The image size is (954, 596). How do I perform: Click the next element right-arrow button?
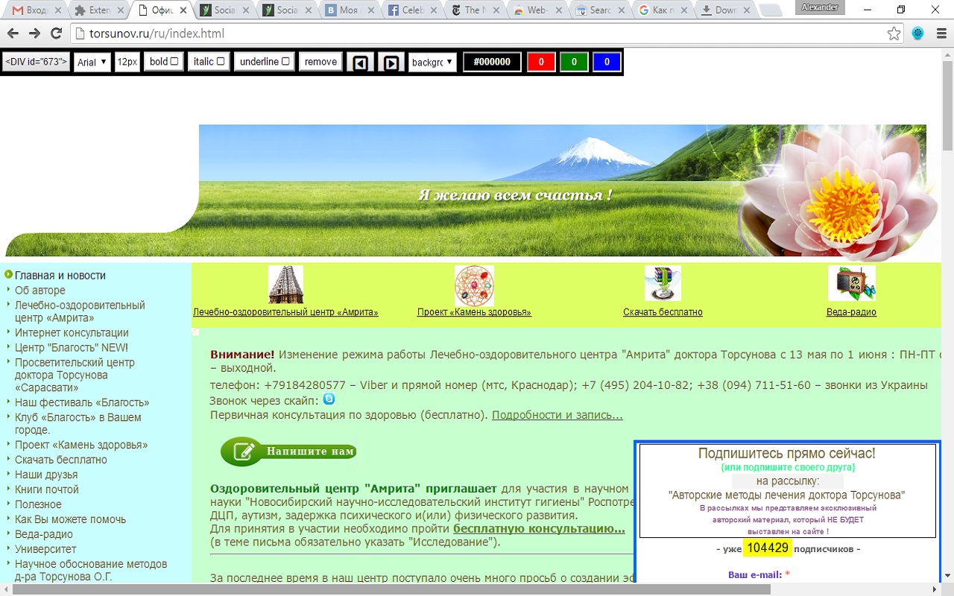tap(391, 62)
